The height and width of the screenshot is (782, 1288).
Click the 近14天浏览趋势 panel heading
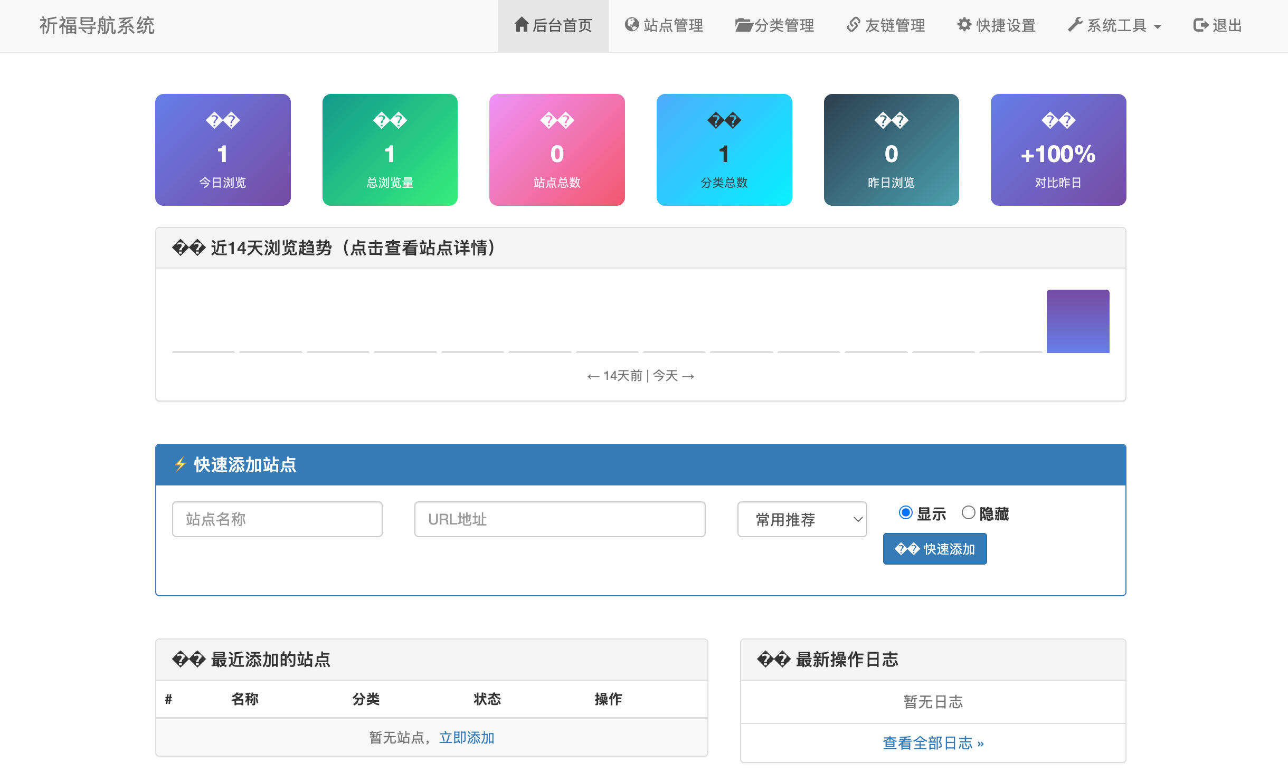(641, 248)
